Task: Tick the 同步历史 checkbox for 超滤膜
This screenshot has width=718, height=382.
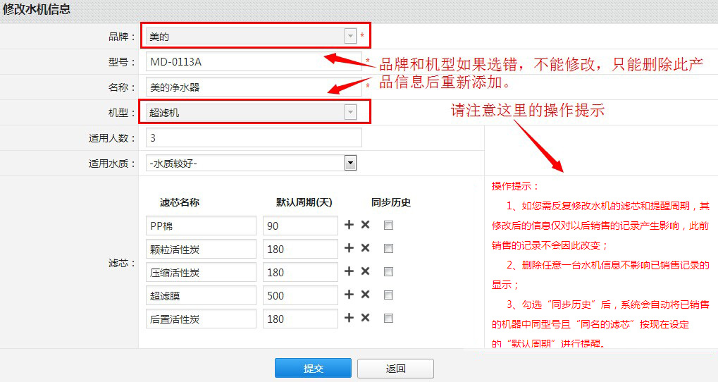Action: click(x=388, y=295)
